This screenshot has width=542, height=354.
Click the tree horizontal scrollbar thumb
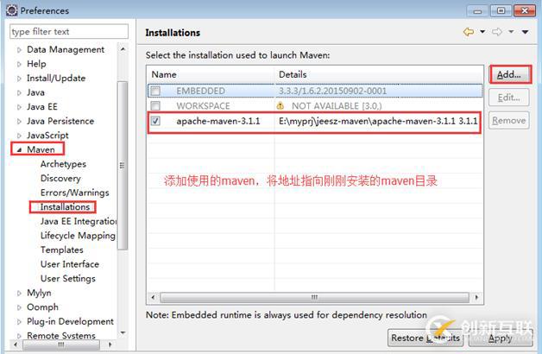(61, 345)
